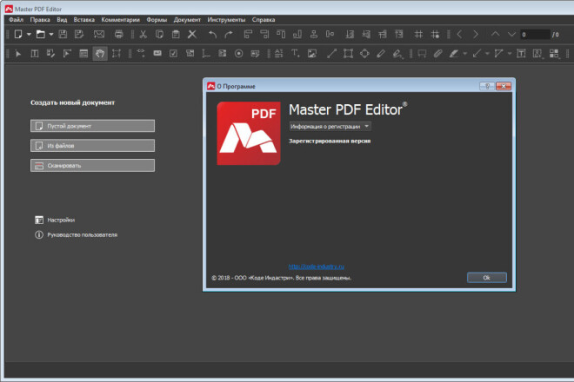Click the Save As floppy-with-pencil icon
This screenshot has width=574, height=382.
click(79, 35)
